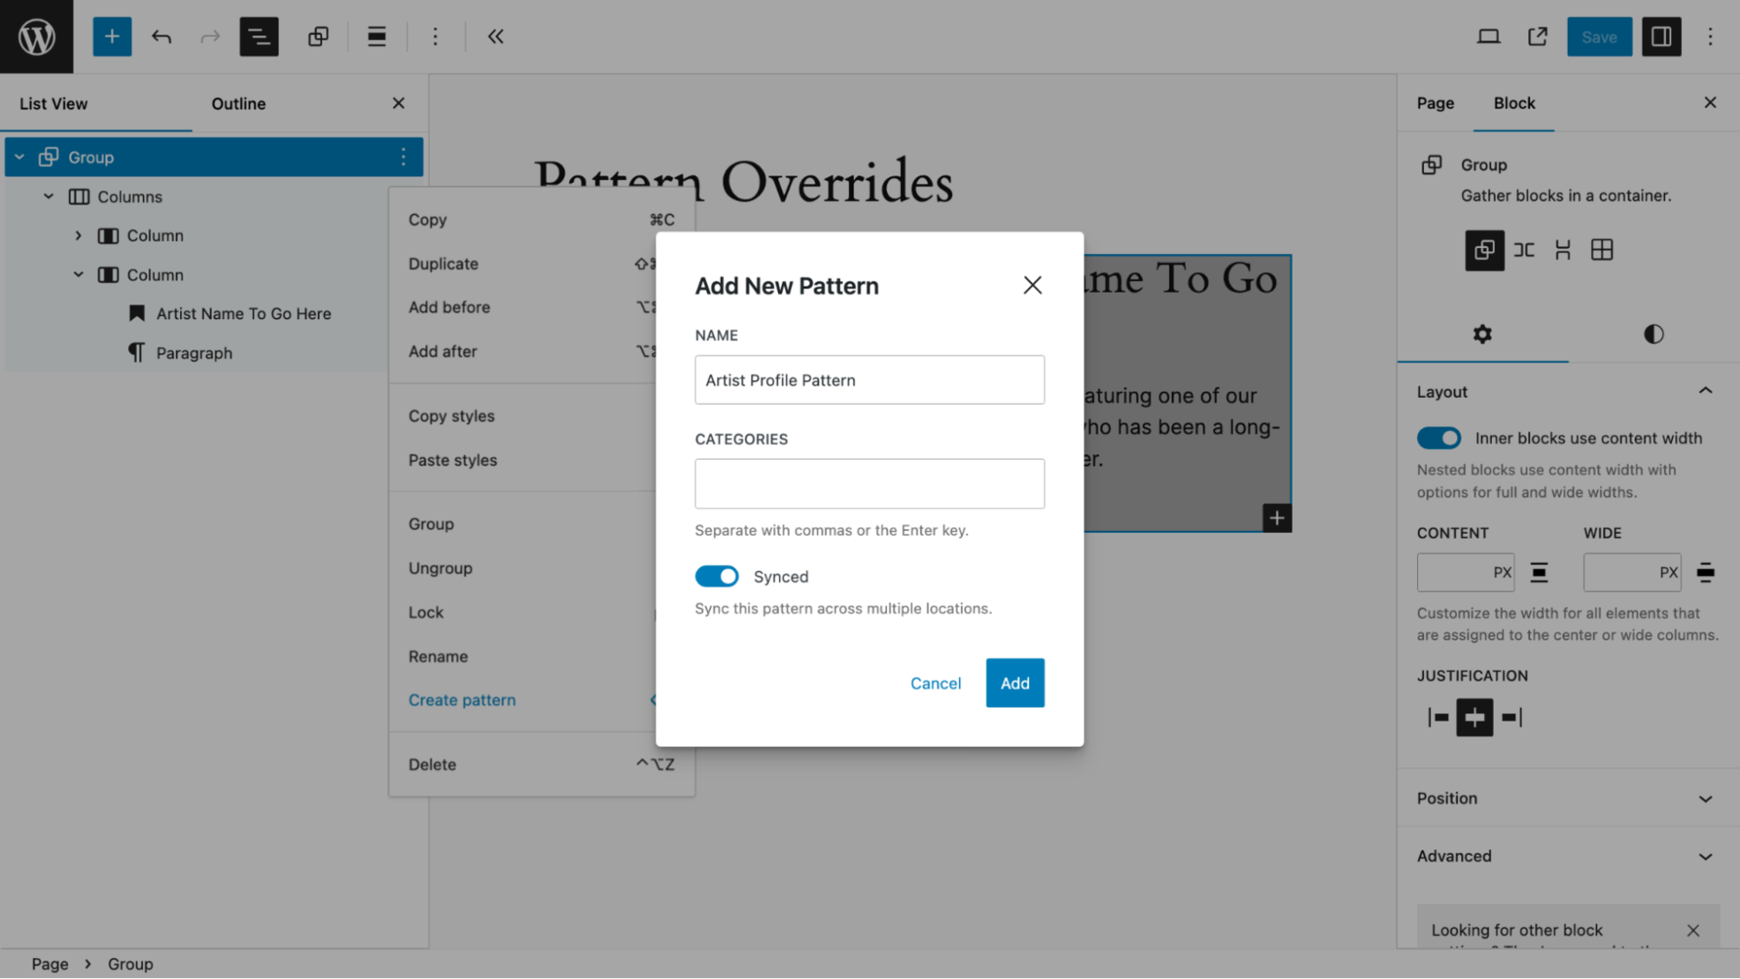
Task: Turn off the Synced toggle
Action: coord(716,577)
